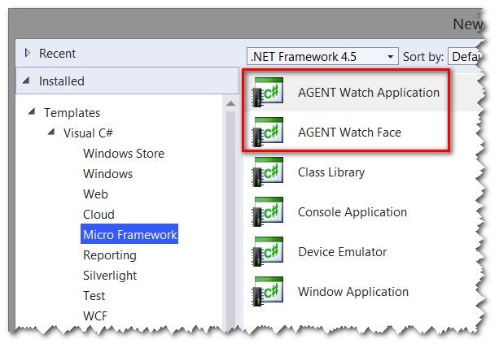Expand the Recent section
The image size is (499, 348).
[28, 54]
